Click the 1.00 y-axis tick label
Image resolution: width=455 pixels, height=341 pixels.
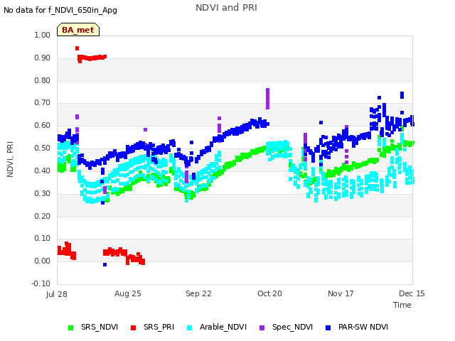[x=43, y=35]
